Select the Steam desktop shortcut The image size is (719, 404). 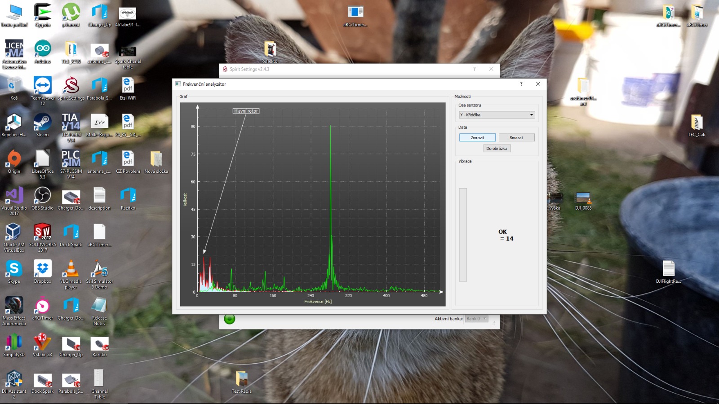click(43, 123)
